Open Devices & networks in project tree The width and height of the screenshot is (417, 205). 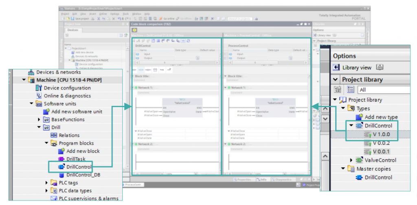tap(59, 72)
